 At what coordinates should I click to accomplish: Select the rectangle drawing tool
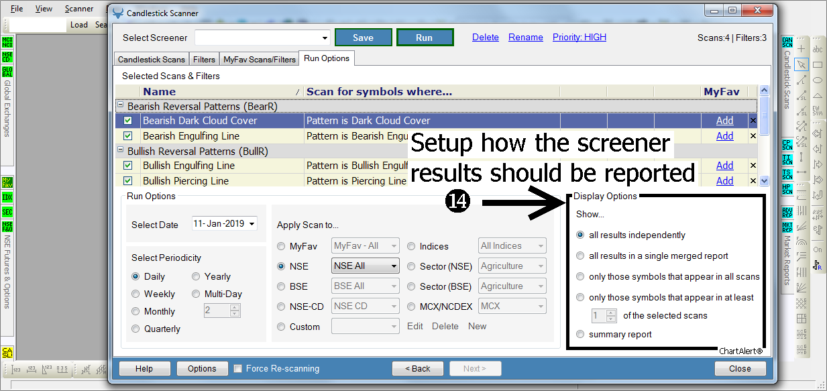click(818, 64)
